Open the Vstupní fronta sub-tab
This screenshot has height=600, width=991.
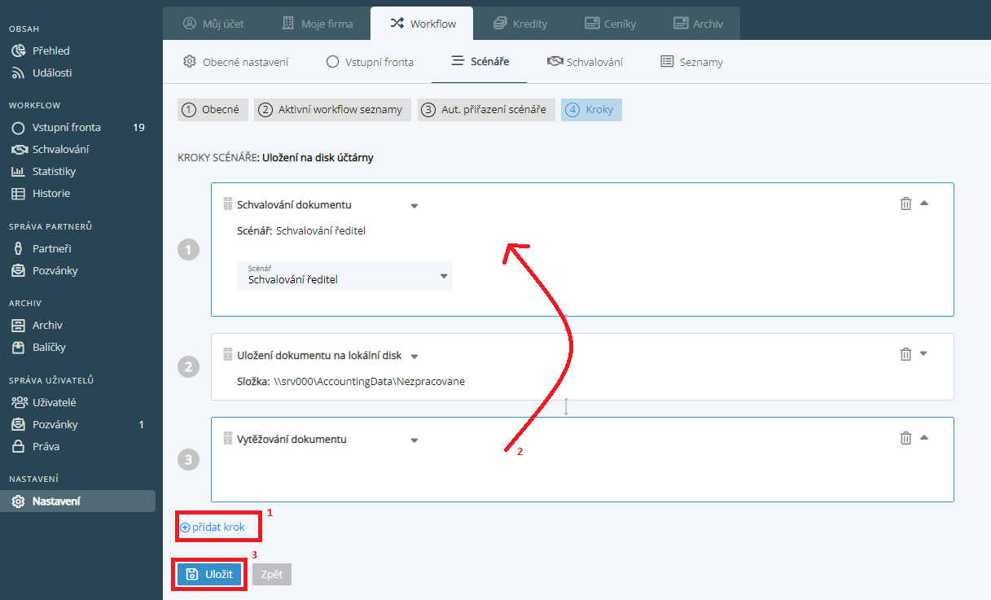(x=370, y=62)
